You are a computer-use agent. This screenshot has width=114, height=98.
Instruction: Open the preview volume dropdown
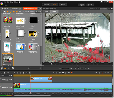click(x=89, y=68)
